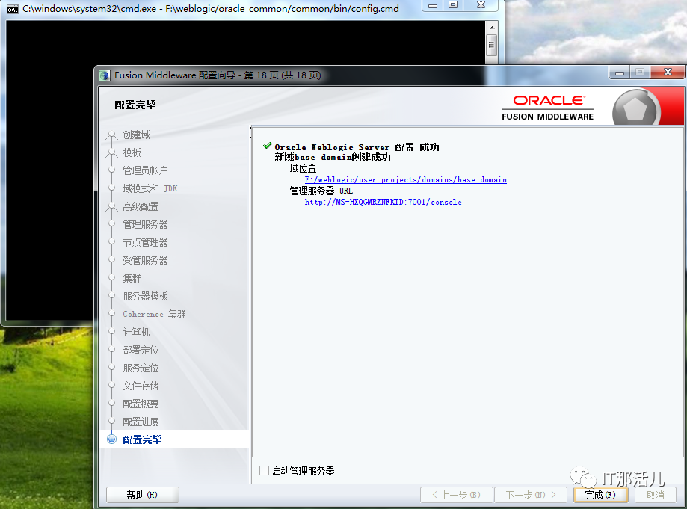Select the Coherence 集群 step

click(x=154, y=314)
